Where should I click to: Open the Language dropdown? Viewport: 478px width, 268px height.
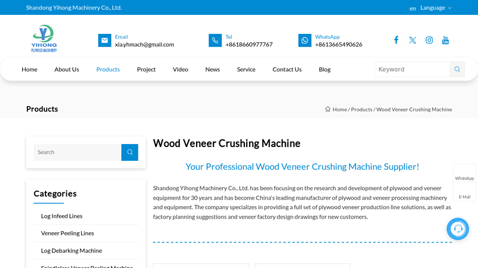pyautogui.click(x=436, y=8)
